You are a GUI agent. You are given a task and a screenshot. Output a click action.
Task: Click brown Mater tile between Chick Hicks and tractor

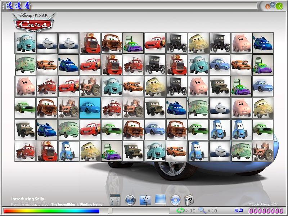[47, 108]
